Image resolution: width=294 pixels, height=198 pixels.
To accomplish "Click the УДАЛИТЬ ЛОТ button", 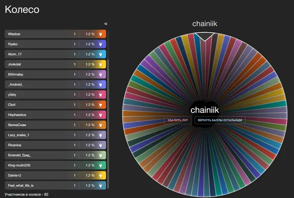I will coord(177,120).
